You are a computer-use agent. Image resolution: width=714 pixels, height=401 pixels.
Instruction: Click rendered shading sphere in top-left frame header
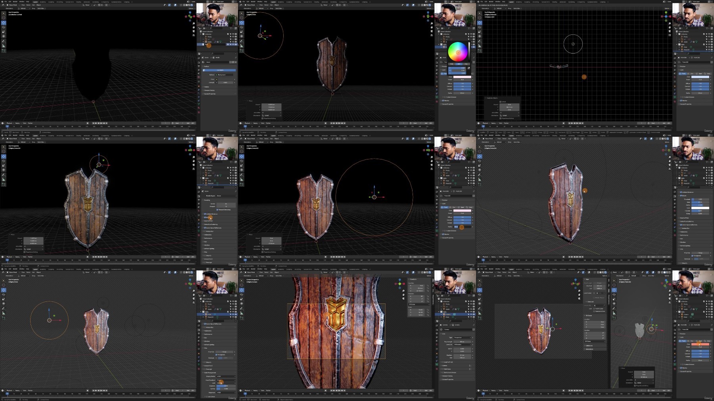point(192,5)
